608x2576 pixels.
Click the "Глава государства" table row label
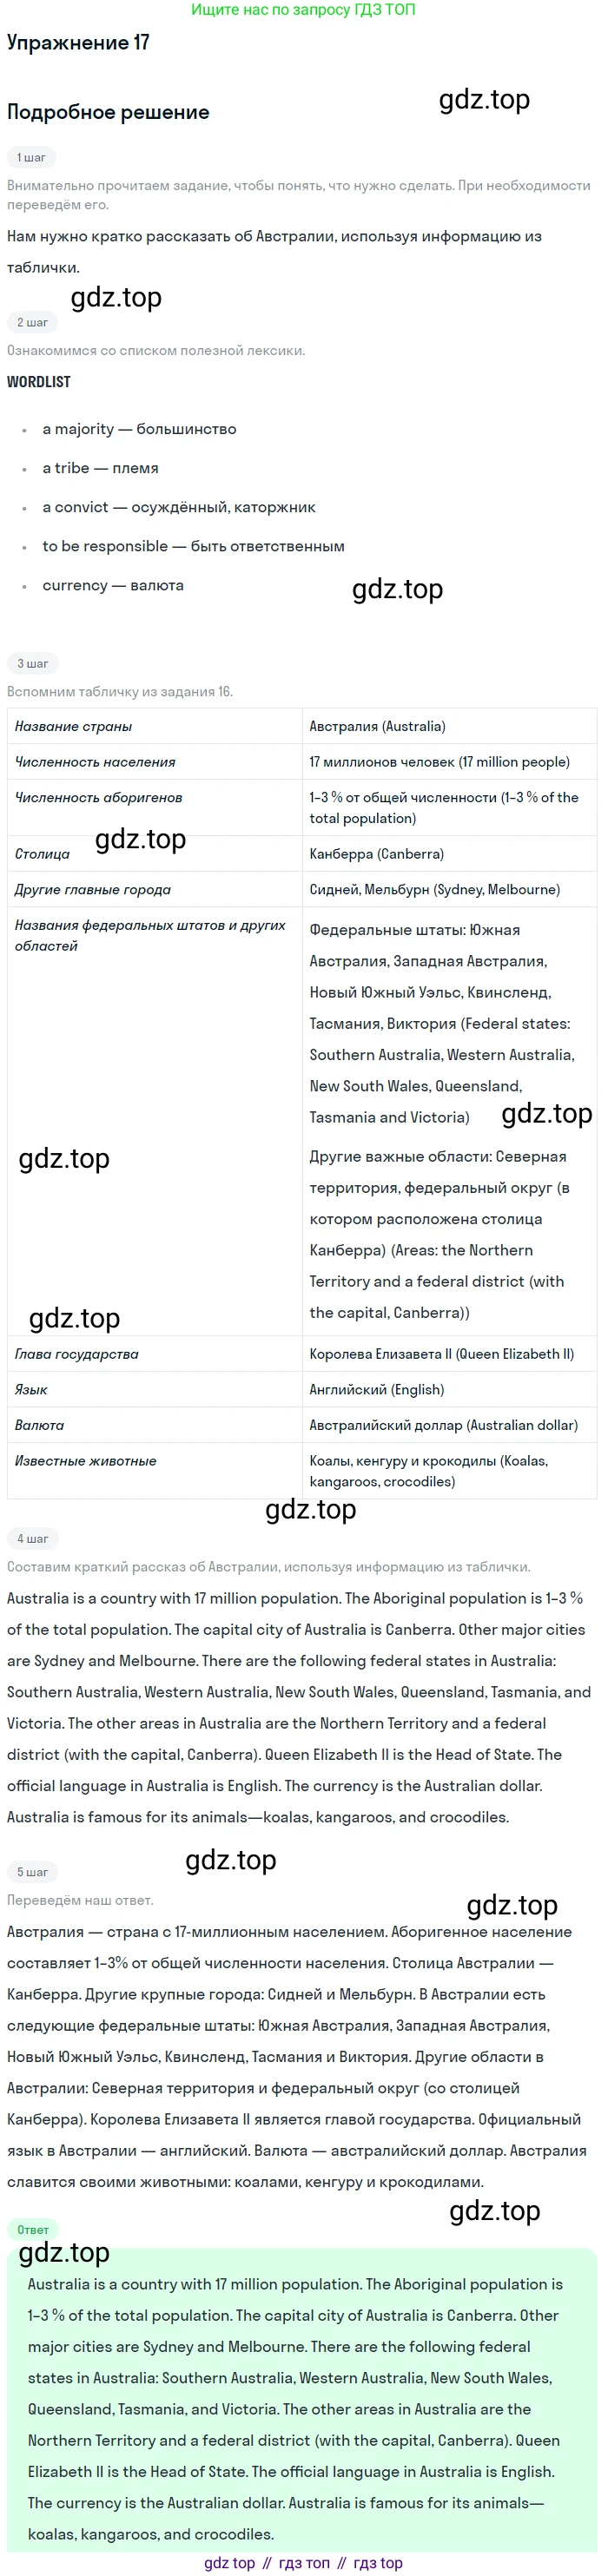(76, 1354)
